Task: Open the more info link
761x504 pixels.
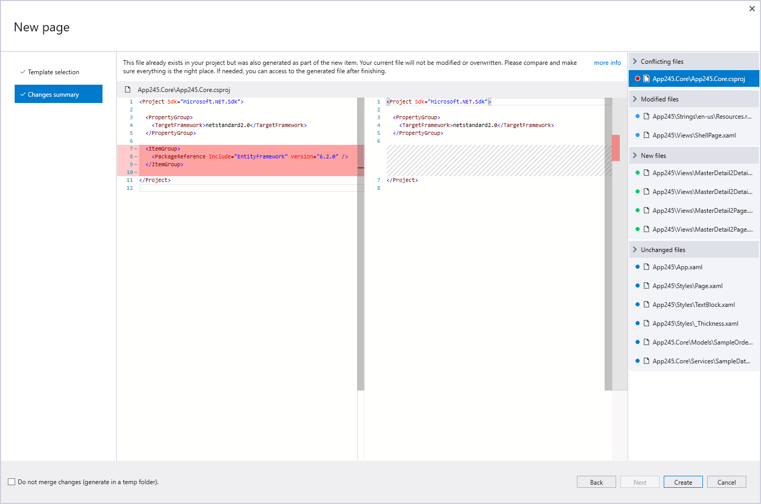Action: click(x=607, y=62)
